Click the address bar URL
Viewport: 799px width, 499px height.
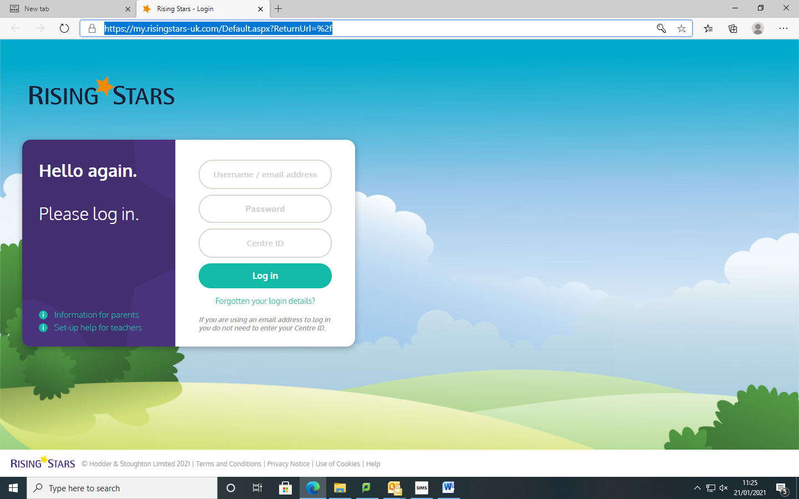click(218, 28)
